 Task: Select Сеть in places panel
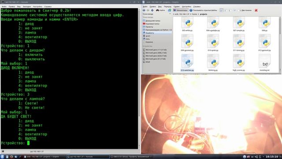[x=157, y=39]
